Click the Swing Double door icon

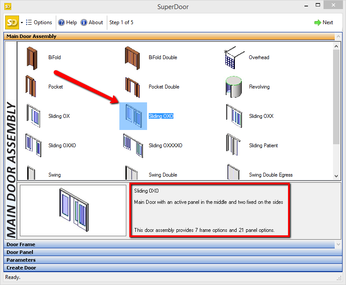tap(131, 173)
